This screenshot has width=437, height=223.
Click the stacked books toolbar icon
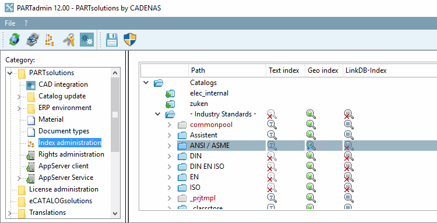click(33, 40)
